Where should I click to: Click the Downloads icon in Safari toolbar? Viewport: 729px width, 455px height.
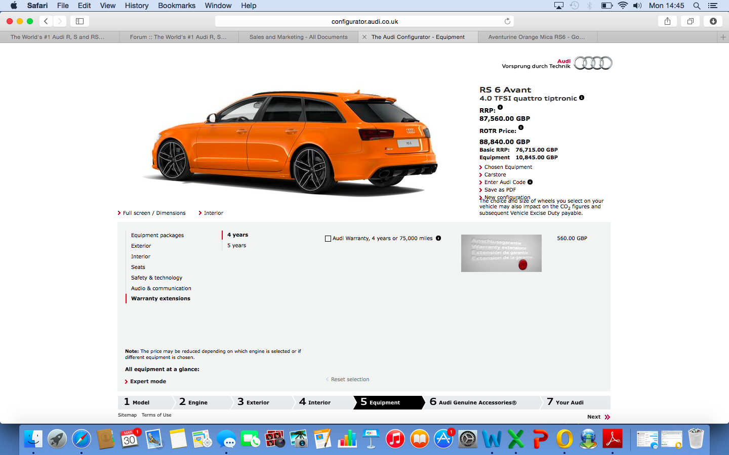713,21
